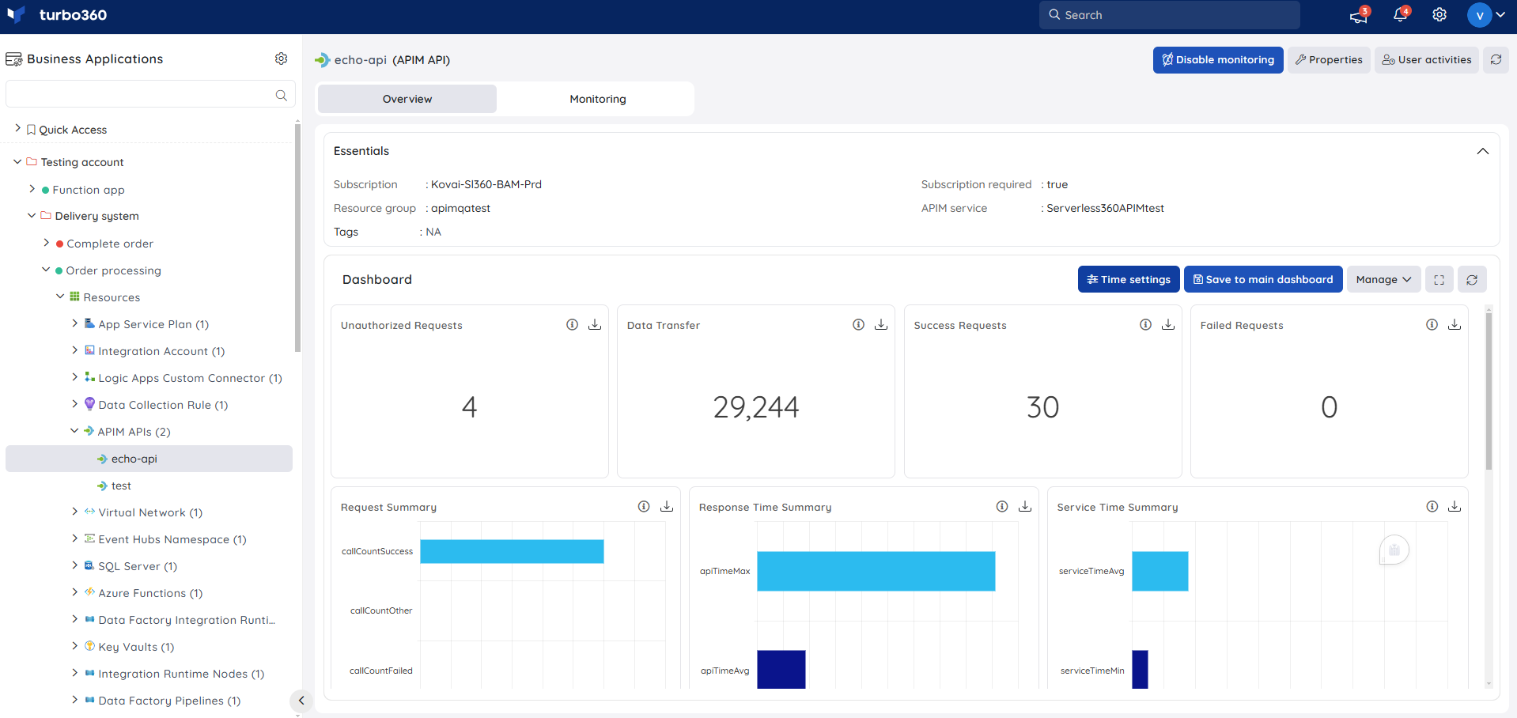
Task: Select Event Hubs Namespace (1)
Action: (x=172, y=539)
